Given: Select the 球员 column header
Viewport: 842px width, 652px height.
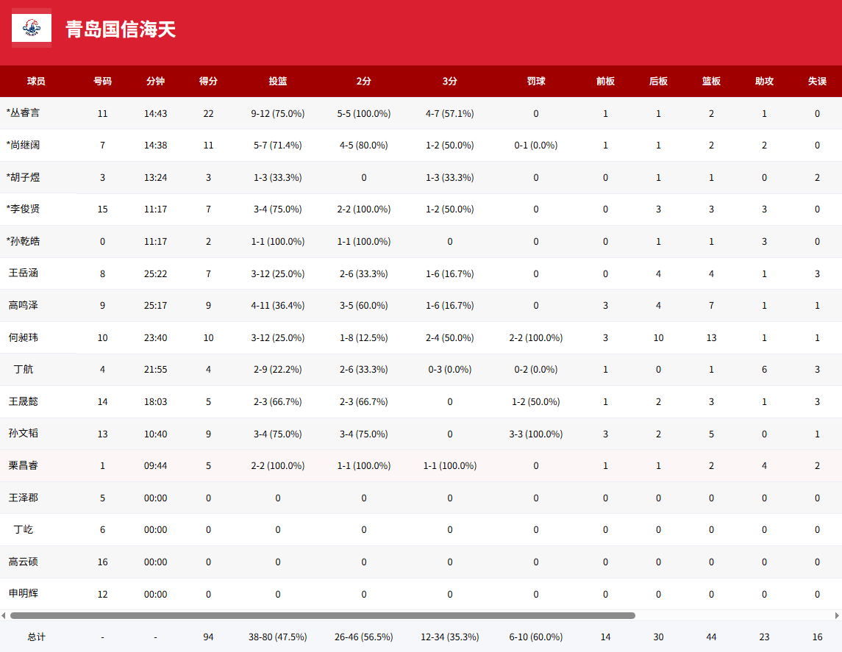Looking at the screenshot, I should click(36, 82).
